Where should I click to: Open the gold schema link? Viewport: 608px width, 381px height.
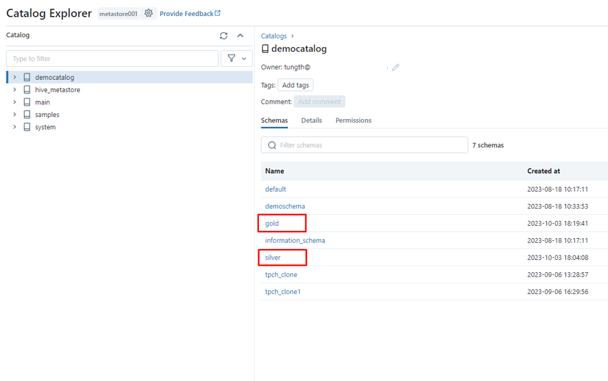[x=272, y=223]
